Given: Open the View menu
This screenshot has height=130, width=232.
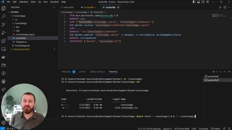Looking at the screenshot, I should (33, 2).
